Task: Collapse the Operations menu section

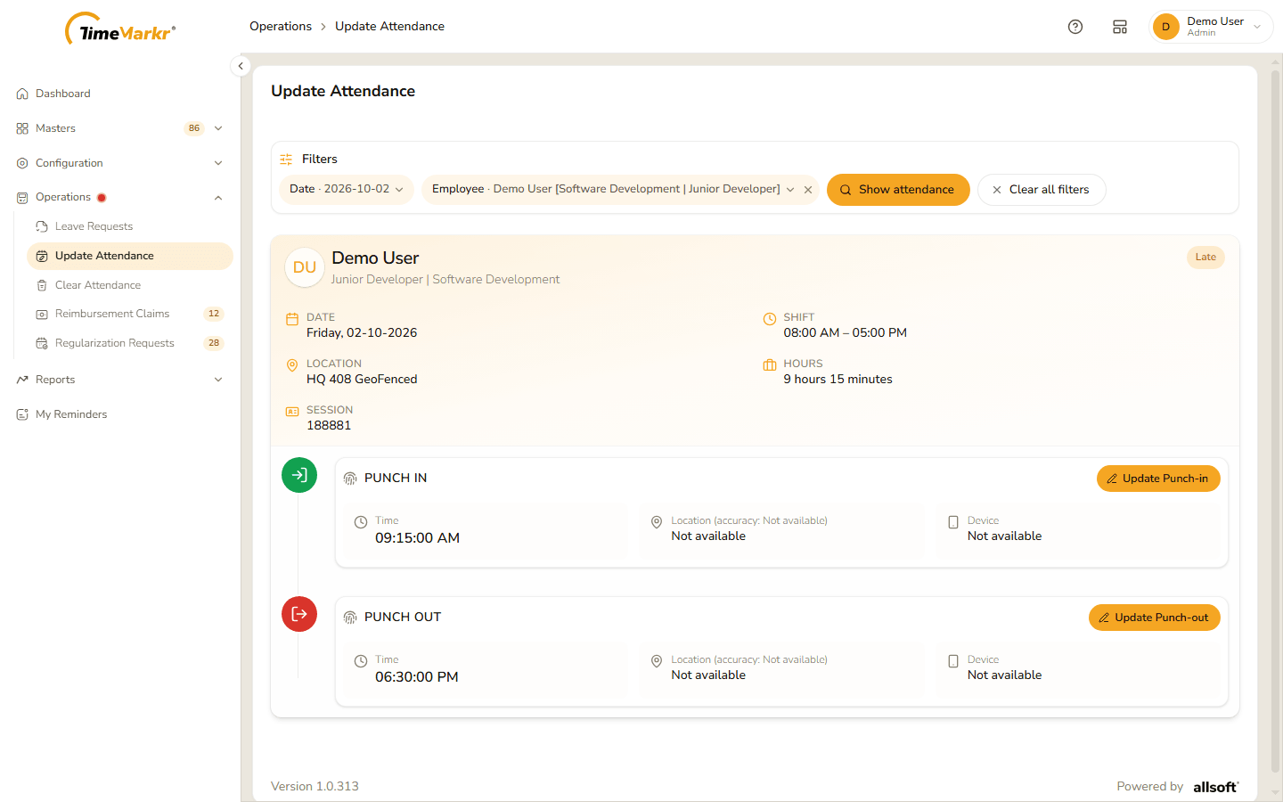Action: [x=119, y=198]
